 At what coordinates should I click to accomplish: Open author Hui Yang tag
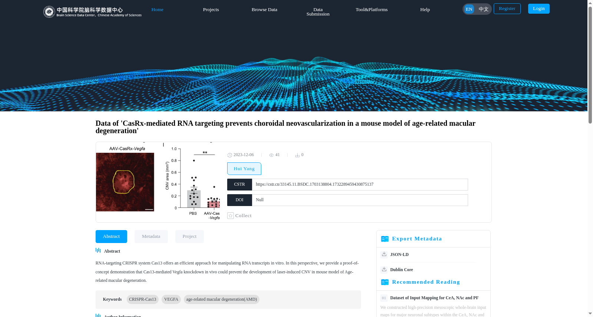244,169
